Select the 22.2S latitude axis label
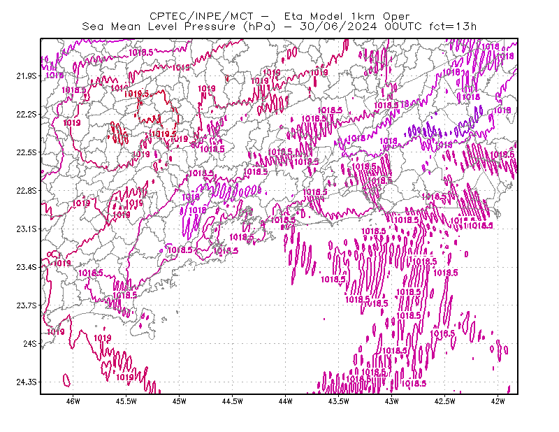This screenshot has height=432, width=559. [x=26, y=114]
